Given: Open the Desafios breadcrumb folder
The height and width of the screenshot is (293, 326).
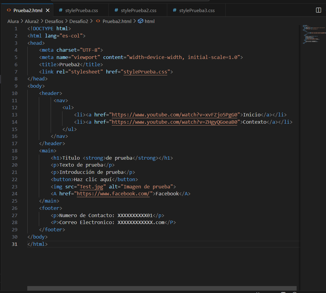Looking at the screenshot, I should click(x=54, y=21).
